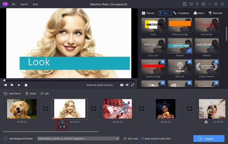Viewport: 228px width, 144px height.
Task: Enter fullscreen preview mode
Action: 133,85
